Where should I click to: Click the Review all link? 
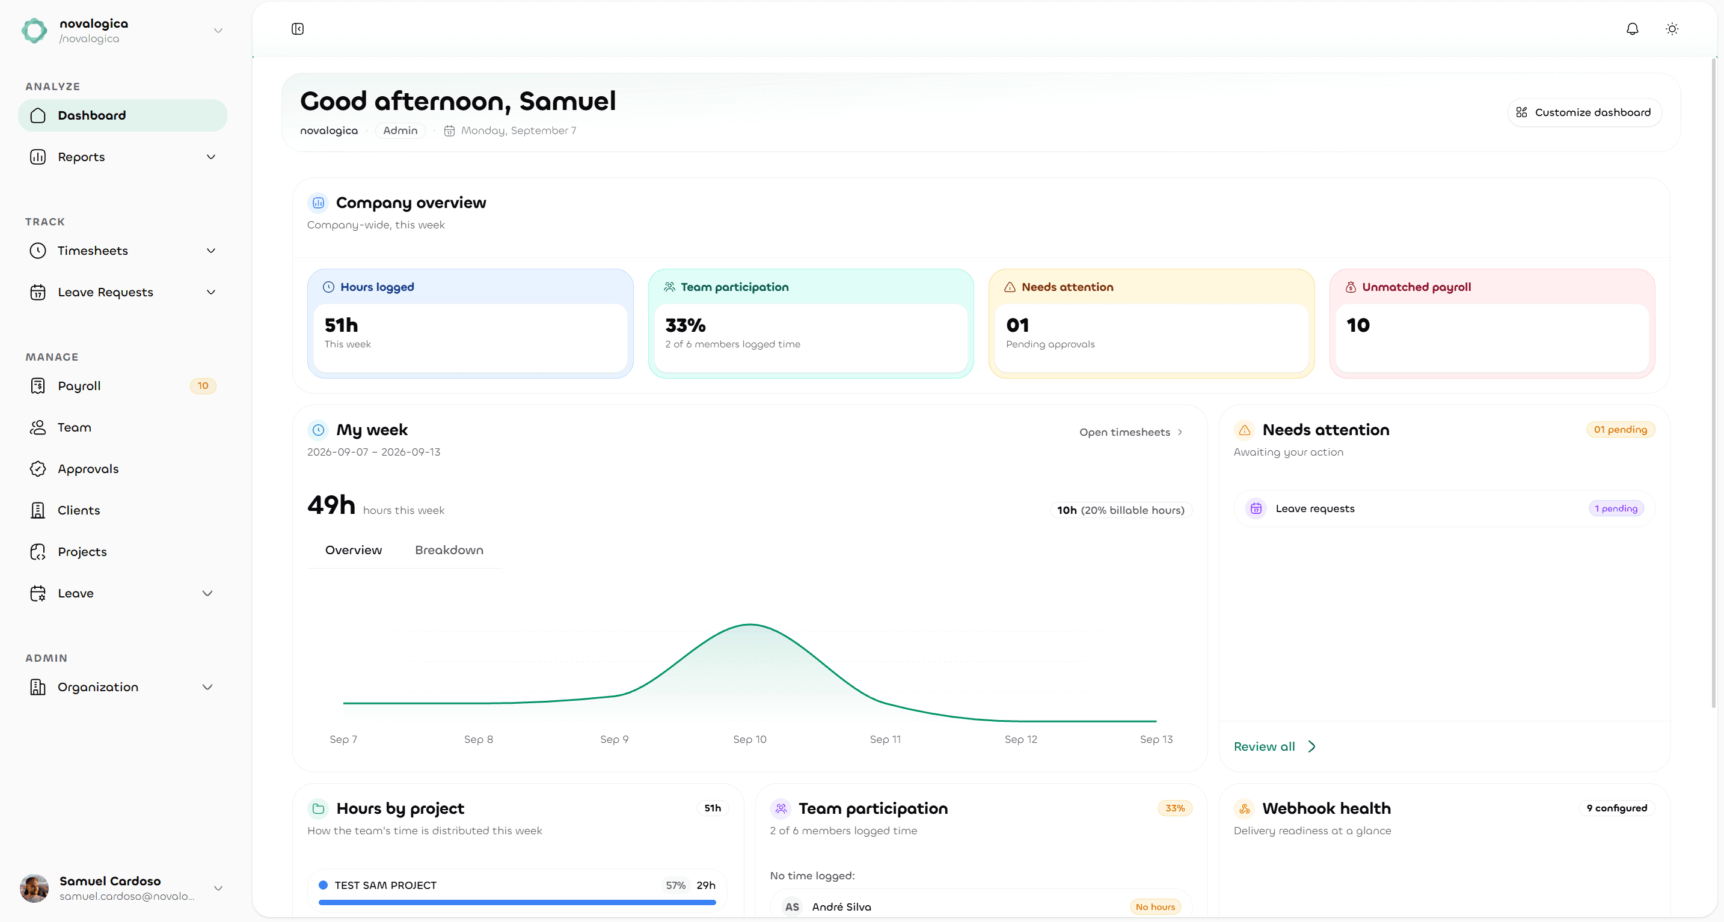click(1274, 746)
